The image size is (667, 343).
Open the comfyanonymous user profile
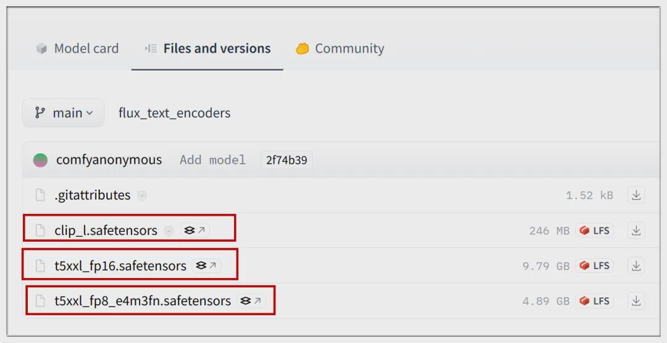click(109, 160)
